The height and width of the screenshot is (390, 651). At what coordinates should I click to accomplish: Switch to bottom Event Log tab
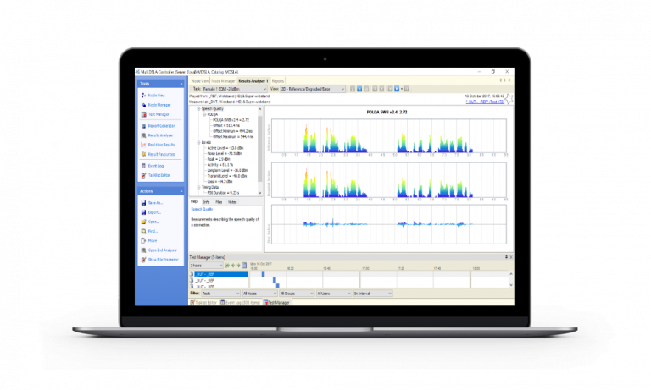[240, 303]
